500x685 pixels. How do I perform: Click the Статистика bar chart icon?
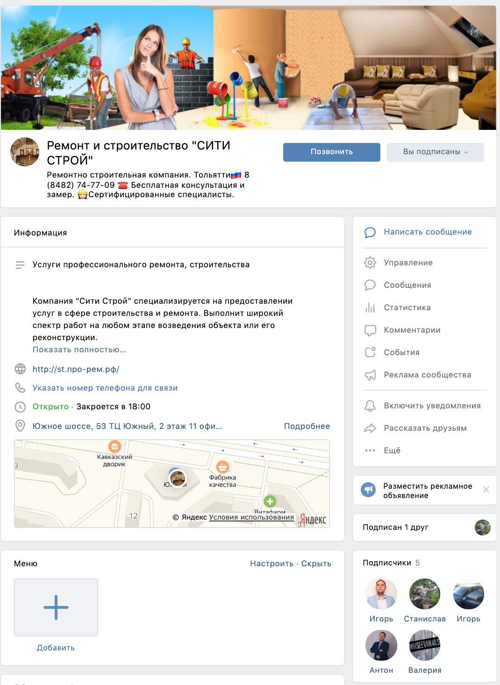tap(370, 307)
